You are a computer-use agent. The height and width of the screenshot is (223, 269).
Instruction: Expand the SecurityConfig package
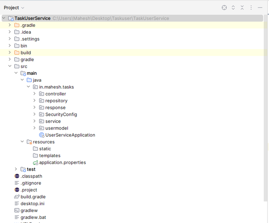[35, 115]
